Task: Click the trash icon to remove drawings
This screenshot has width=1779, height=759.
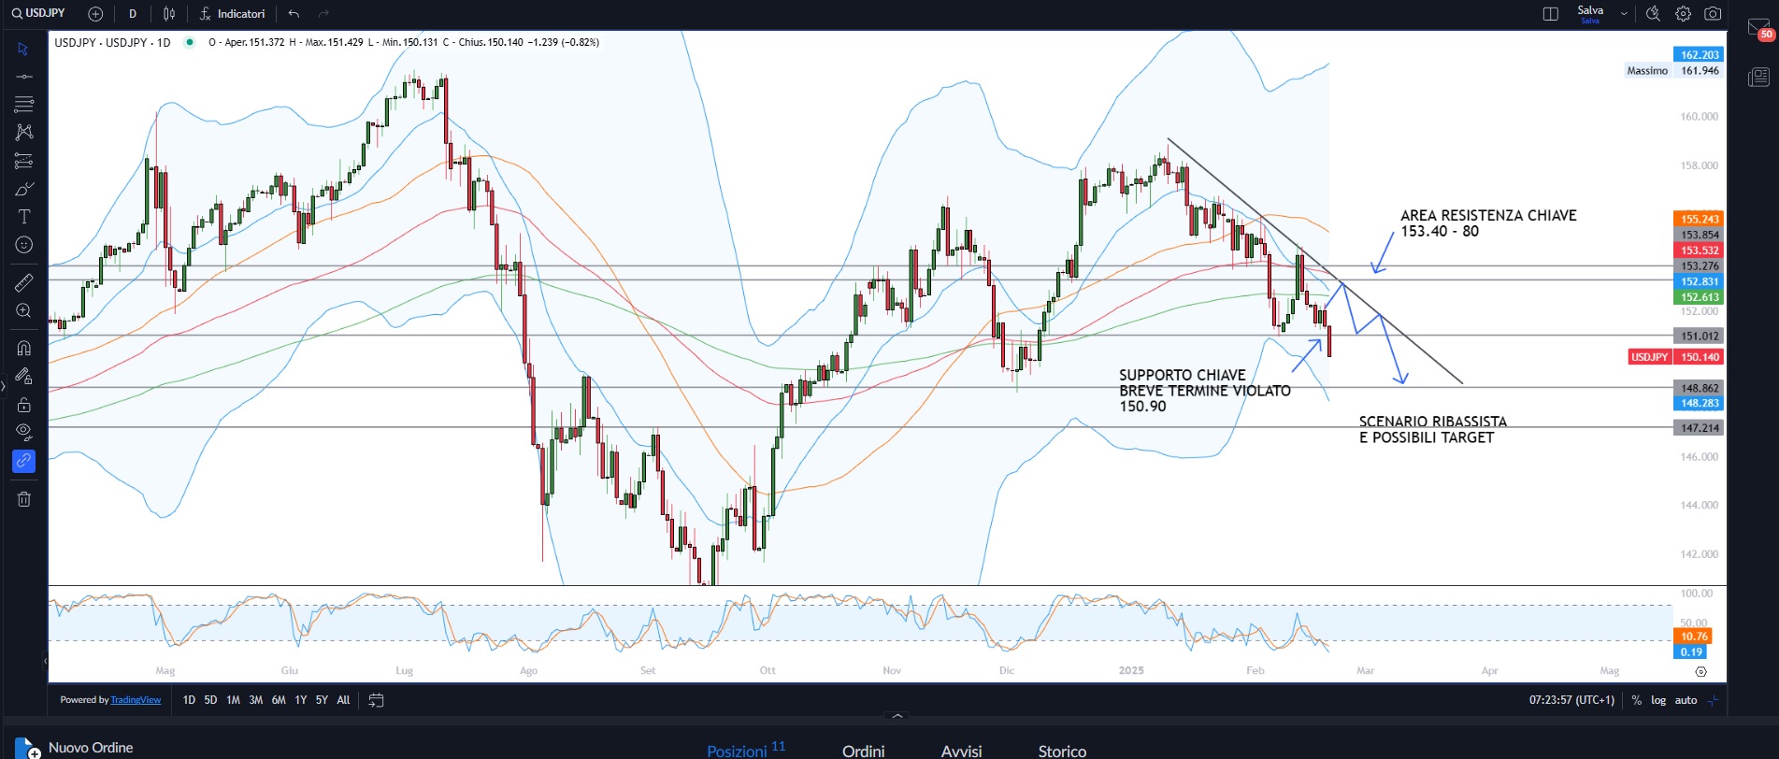Action: pyautogui.click(x=24, y=499)
